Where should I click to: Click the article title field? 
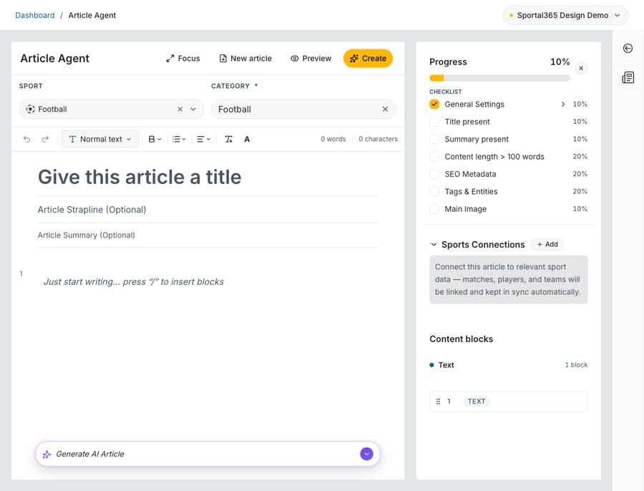[208, 177]
